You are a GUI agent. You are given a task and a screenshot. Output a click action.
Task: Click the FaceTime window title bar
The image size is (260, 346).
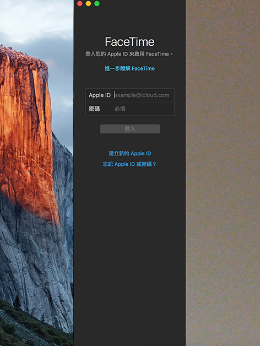click(141, 3)
